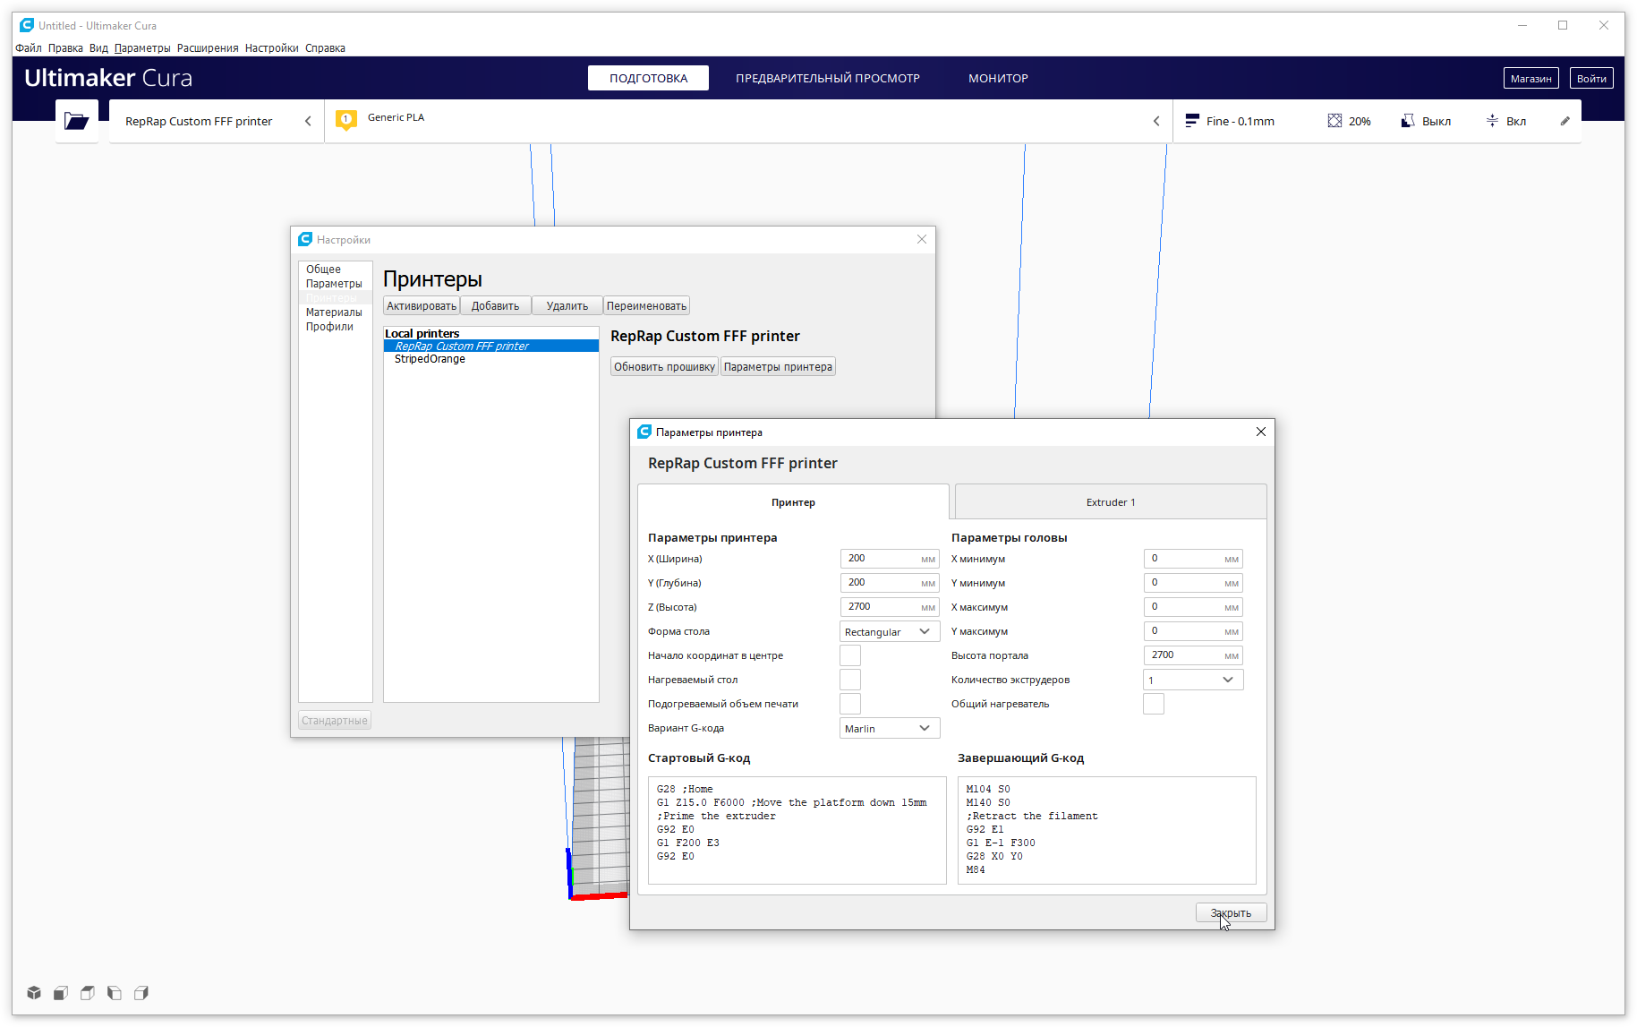Viewport: 1637px width, 1027px height.
Task: Click the Закрыть button
Action: (1231, 912)
